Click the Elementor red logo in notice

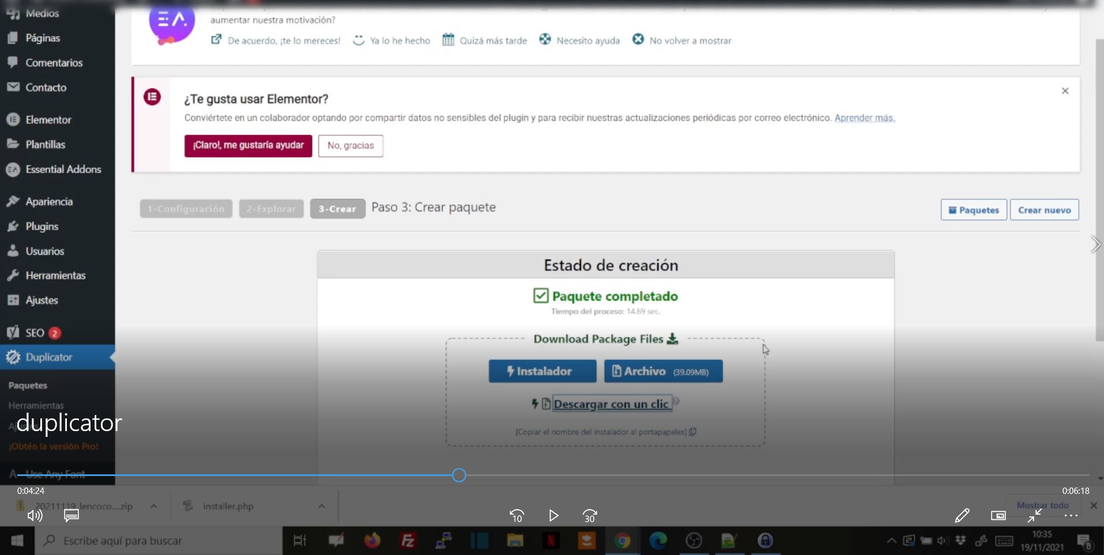[x=152, y=97]
